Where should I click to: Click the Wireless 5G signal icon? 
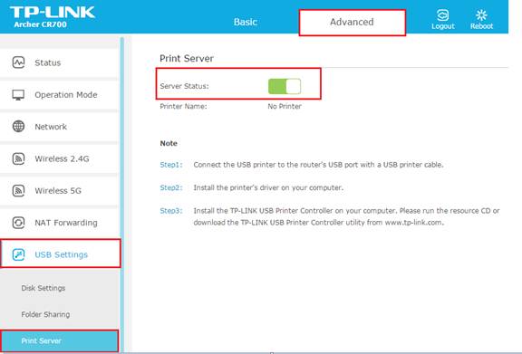click(18, 191)
